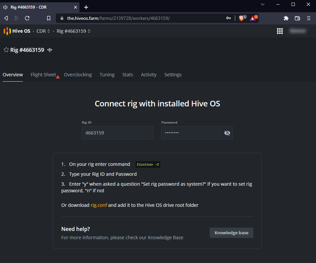Open the apps grid menu icon
The image size is (316, 263).
[x=280, y=31]
